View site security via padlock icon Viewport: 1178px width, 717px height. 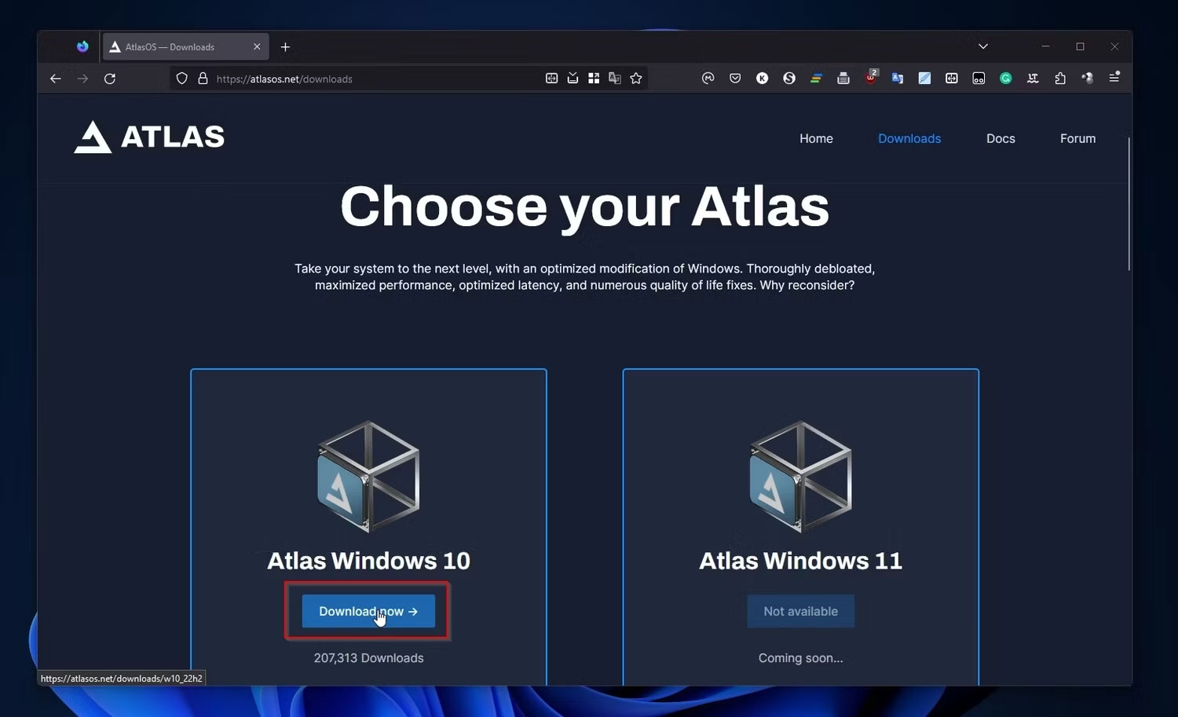(203, 79)
